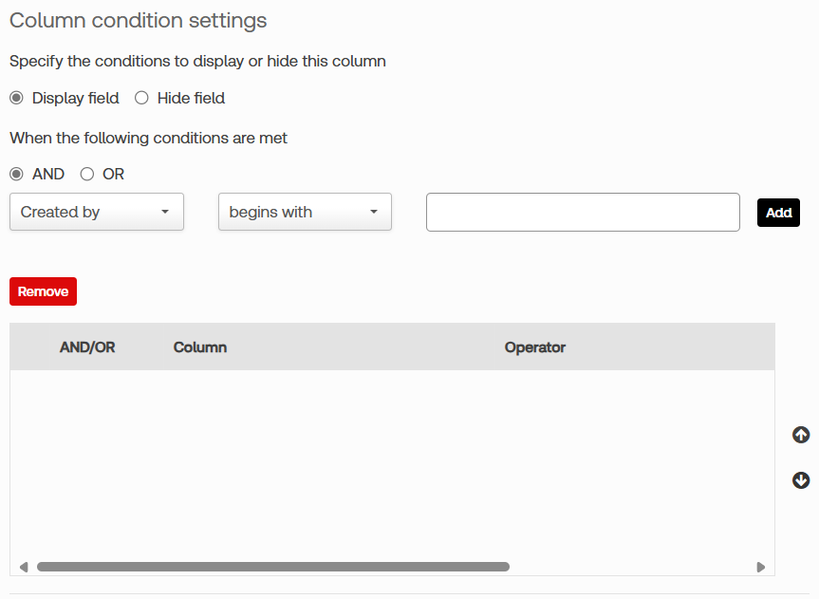Click the AND/OR table column header

[x=87, y=347]
